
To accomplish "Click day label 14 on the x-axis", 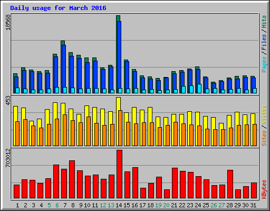I will point(119,205).
